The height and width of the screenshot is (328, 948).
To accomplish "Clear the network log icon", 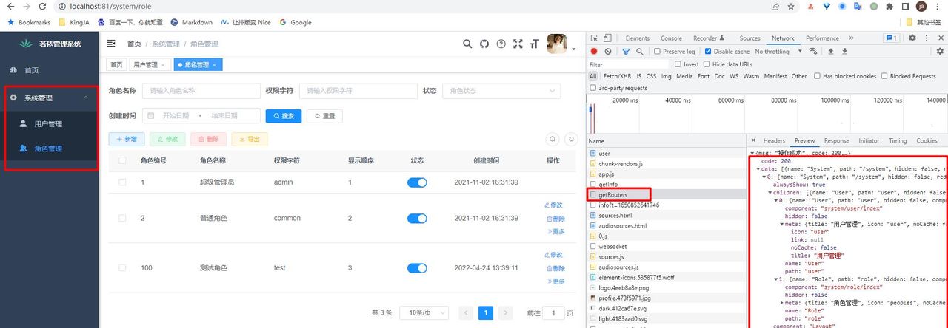I will click(x=608, y=52).
